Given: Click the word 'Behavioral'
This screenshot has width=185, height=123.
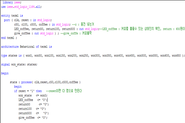Looking at the screenshot, I should 27,47.
